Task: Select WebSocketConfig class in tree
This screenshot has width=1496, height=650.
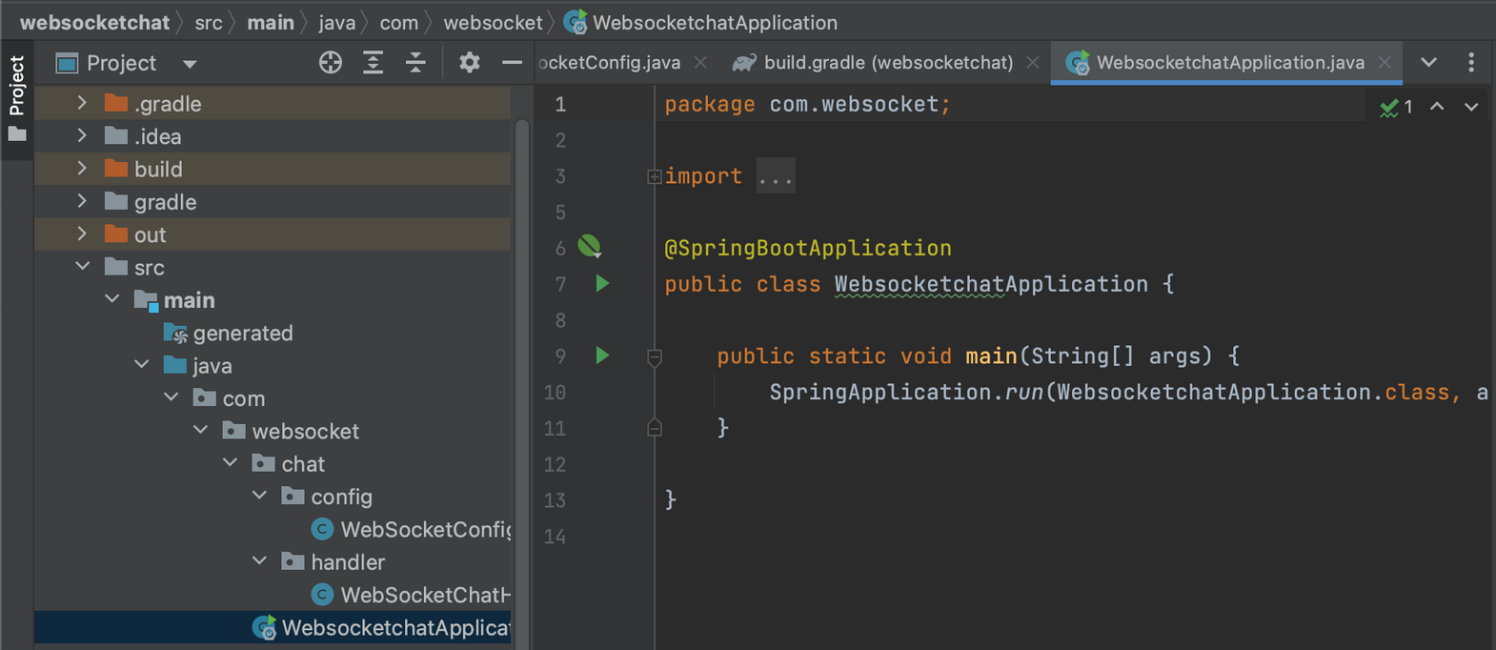Action: pyautogui.click(x=412, y=529)
